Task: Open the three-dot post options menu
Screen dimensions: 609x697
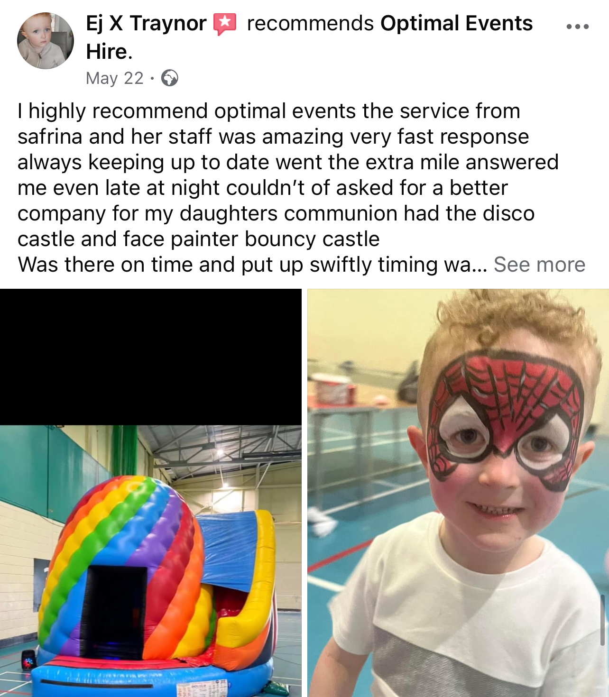Action: pos(577,27)
